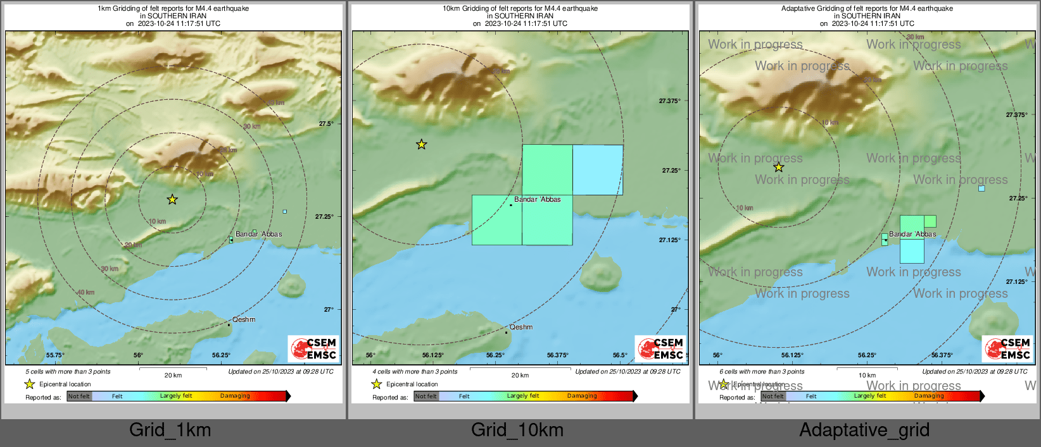Click the Grid_10km caption label

coord(517,430)
